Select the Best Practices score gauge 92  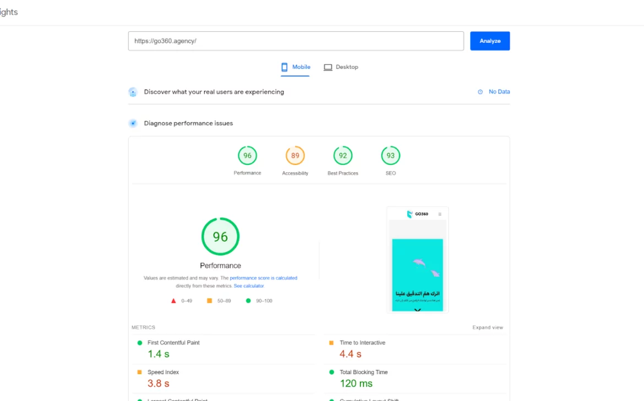(x=342, y=155)
